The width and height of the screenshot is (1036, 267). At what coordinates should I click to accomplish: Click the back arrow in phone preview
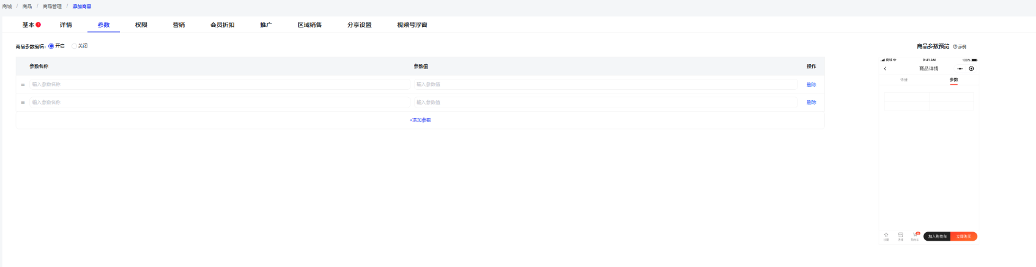(885, 68)
